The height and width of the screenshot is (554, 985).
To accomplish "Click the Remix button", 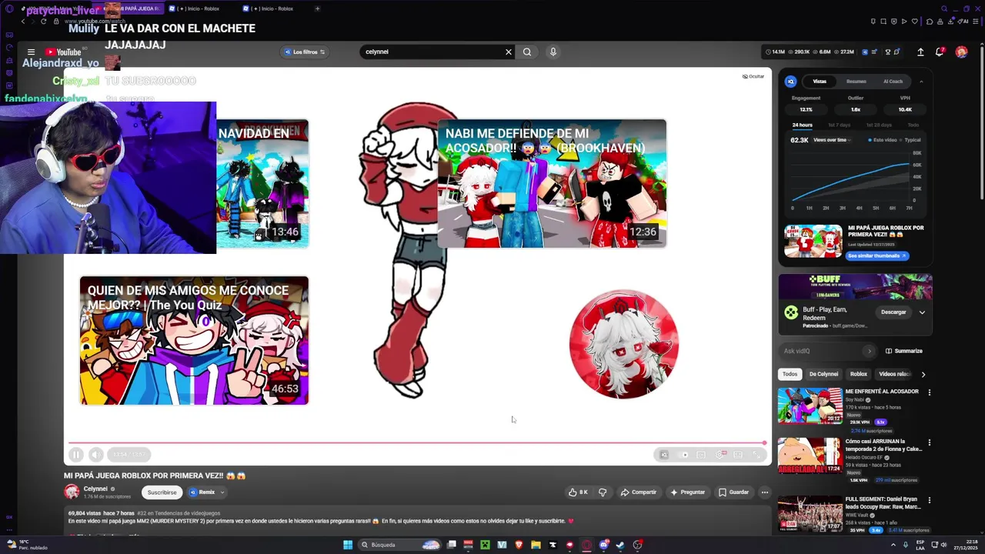I will [x=202, y=492].
